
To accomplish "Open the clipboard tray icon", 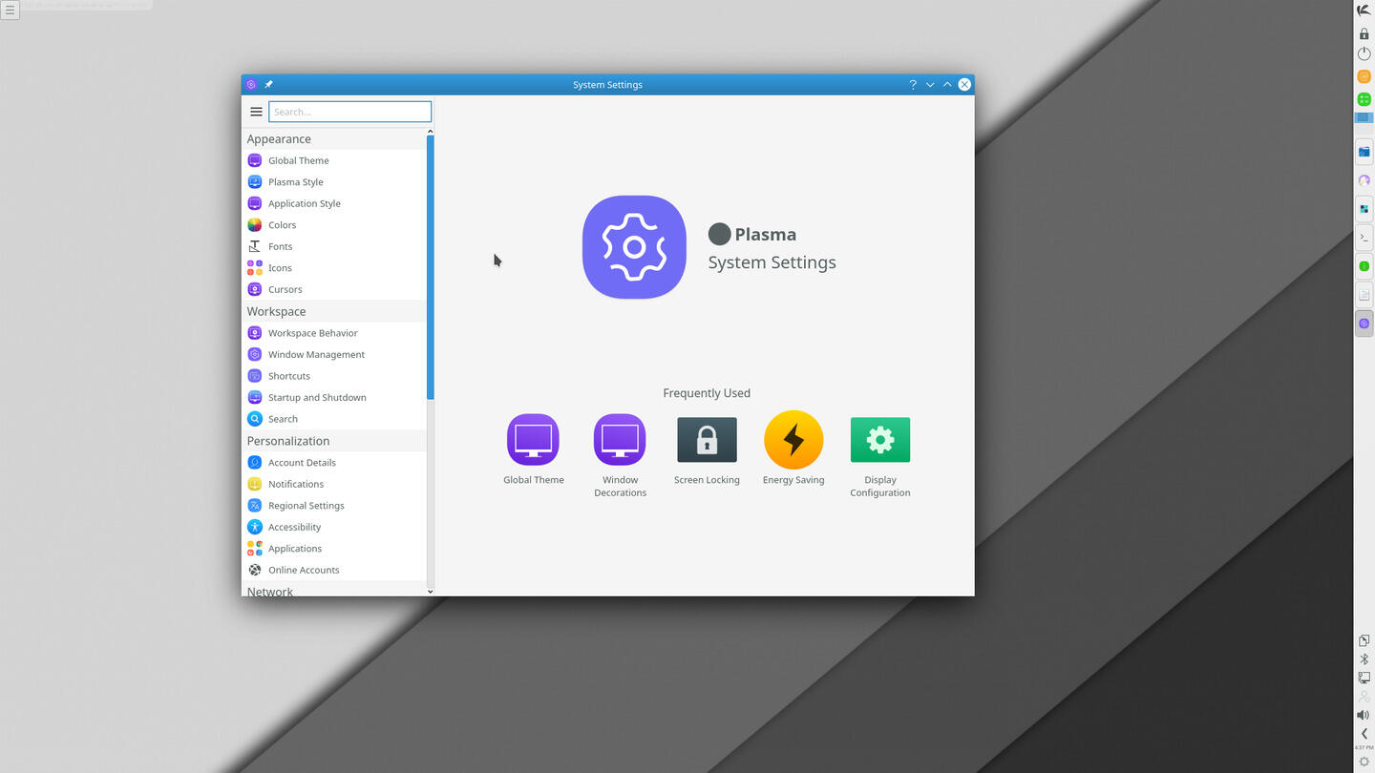I will [1364, 641].
